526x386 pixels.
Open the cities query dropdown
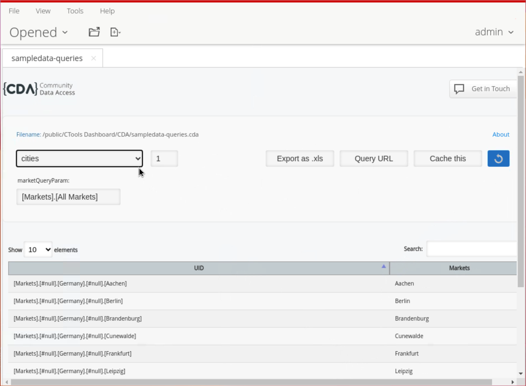tap(79, 159)
